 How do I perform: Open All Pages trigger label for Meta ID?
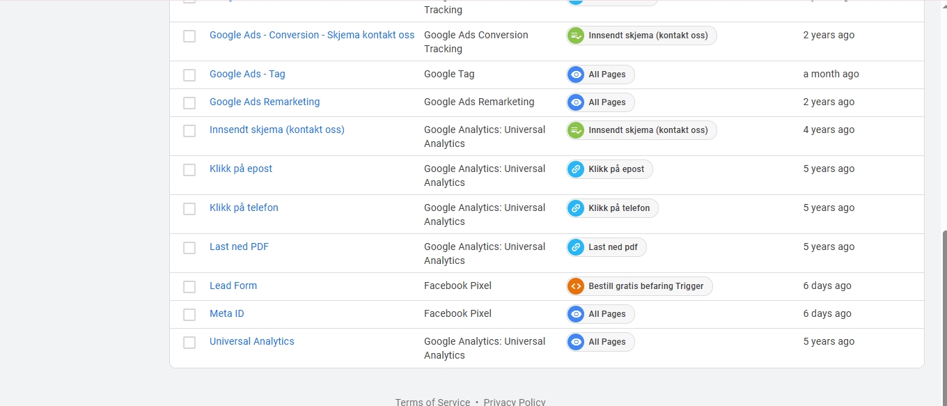pyautogui.click(x=607, y=314)
